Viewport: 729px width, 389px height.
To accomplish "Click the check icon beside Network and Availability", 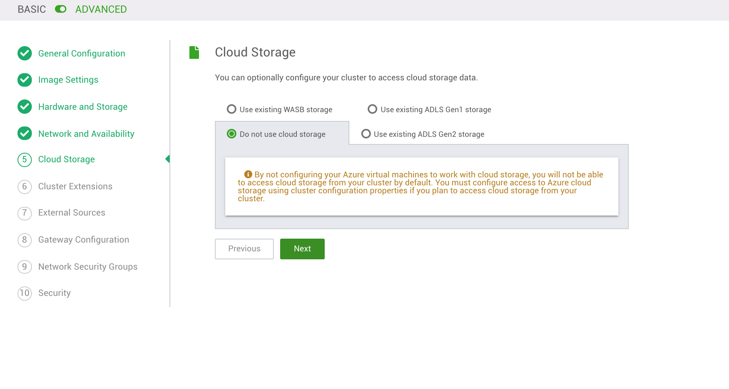I will click(x=24, y=134).
